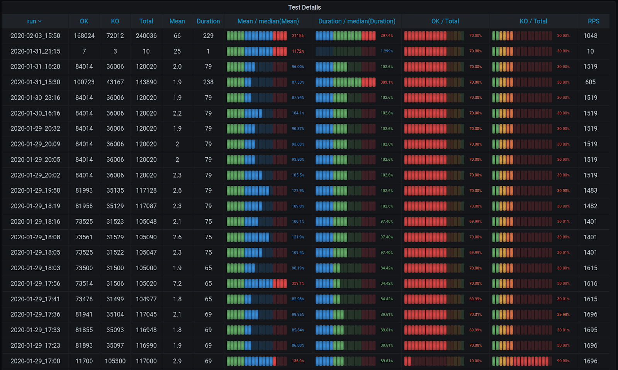
Task: Select the run 2020-01-31_21:15
Action: click(x=35, y=51)
